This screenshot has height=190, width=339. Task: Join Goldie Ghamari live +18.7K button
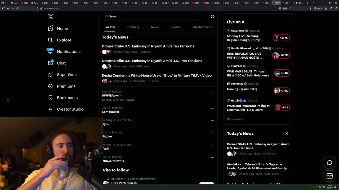pos(281,55)
